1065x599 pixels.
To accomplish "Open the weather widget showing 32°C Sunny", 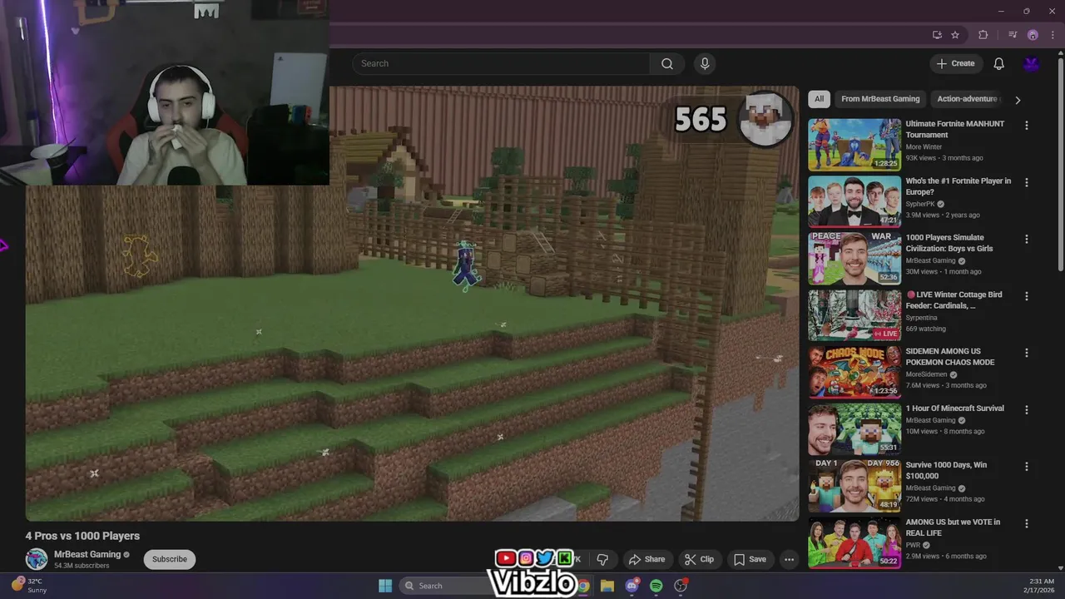I will point(30,586).
